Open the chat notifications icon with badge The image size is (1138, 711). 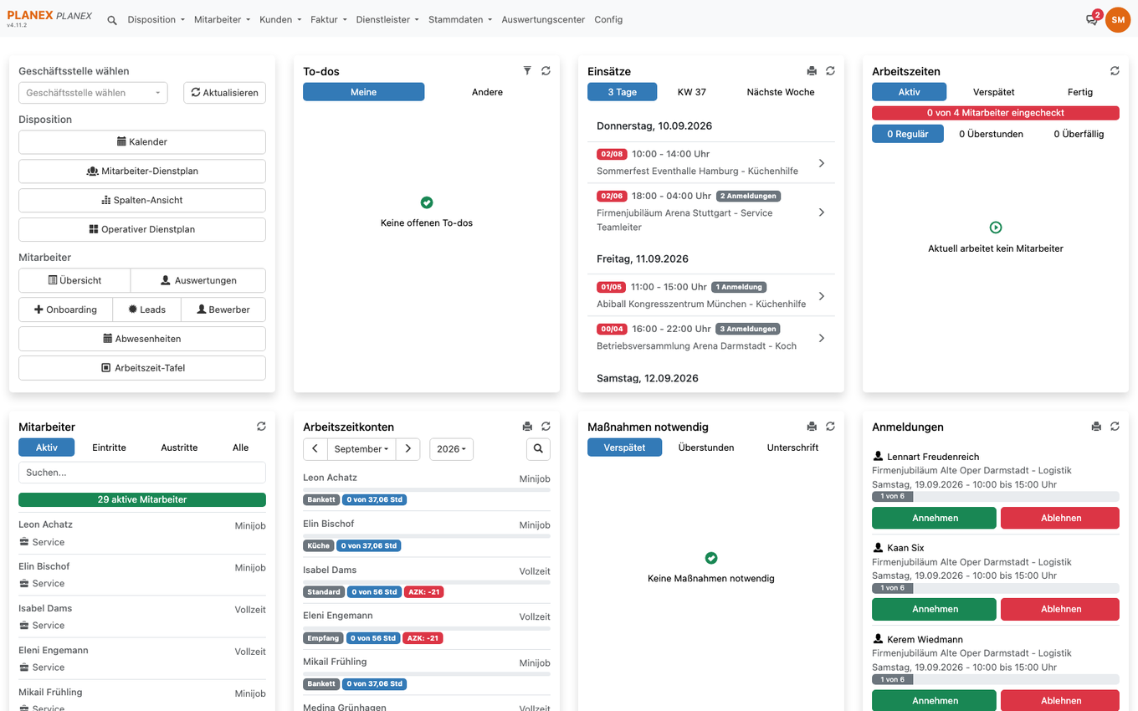pyautogui.click(x=1093, y=19)
